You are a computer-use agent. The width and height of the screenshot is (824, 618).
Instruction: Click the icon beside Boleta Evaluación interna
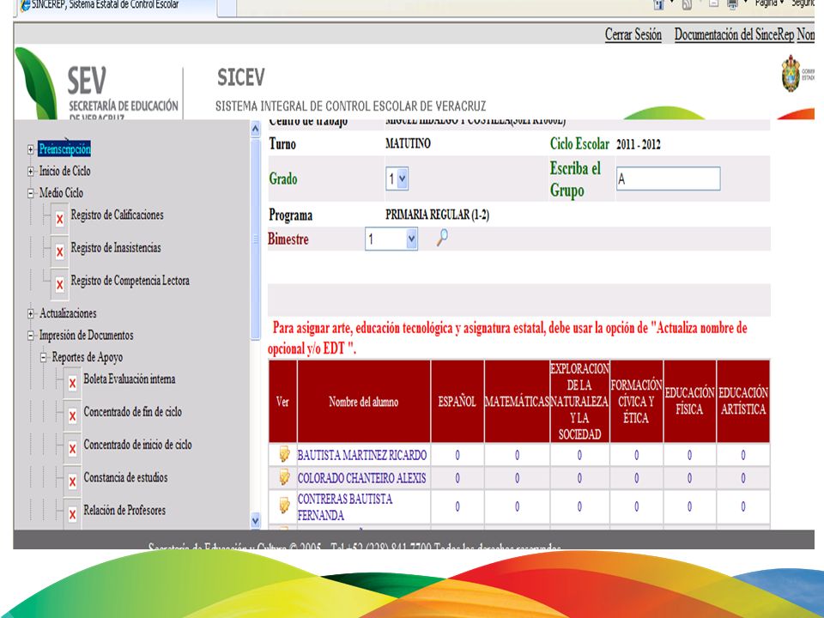point(72,382)
